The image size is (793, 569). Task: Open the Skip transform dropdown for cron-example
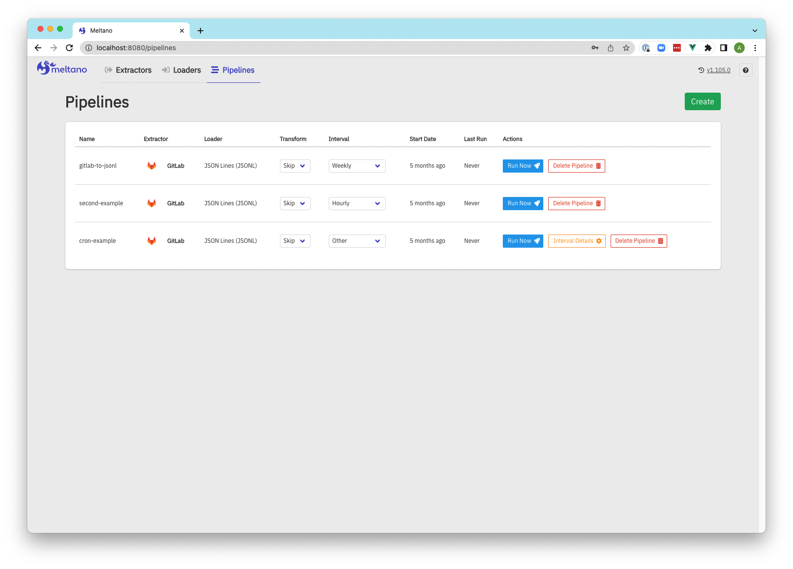tap(295, 241)
